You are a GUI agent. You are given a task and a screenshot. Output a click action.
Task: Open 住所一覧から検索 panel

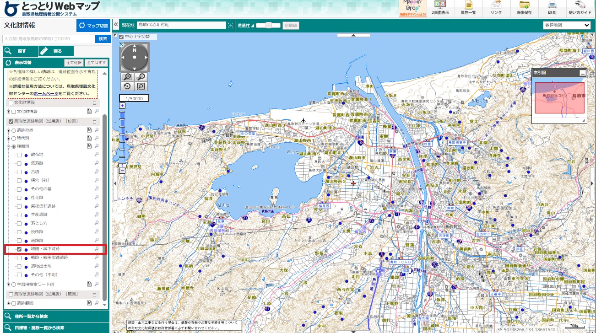pyautogui.click(x=56, y=316)
